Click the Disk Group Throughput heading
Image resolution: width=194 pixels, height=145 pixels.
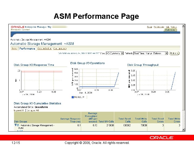(143, 65)
